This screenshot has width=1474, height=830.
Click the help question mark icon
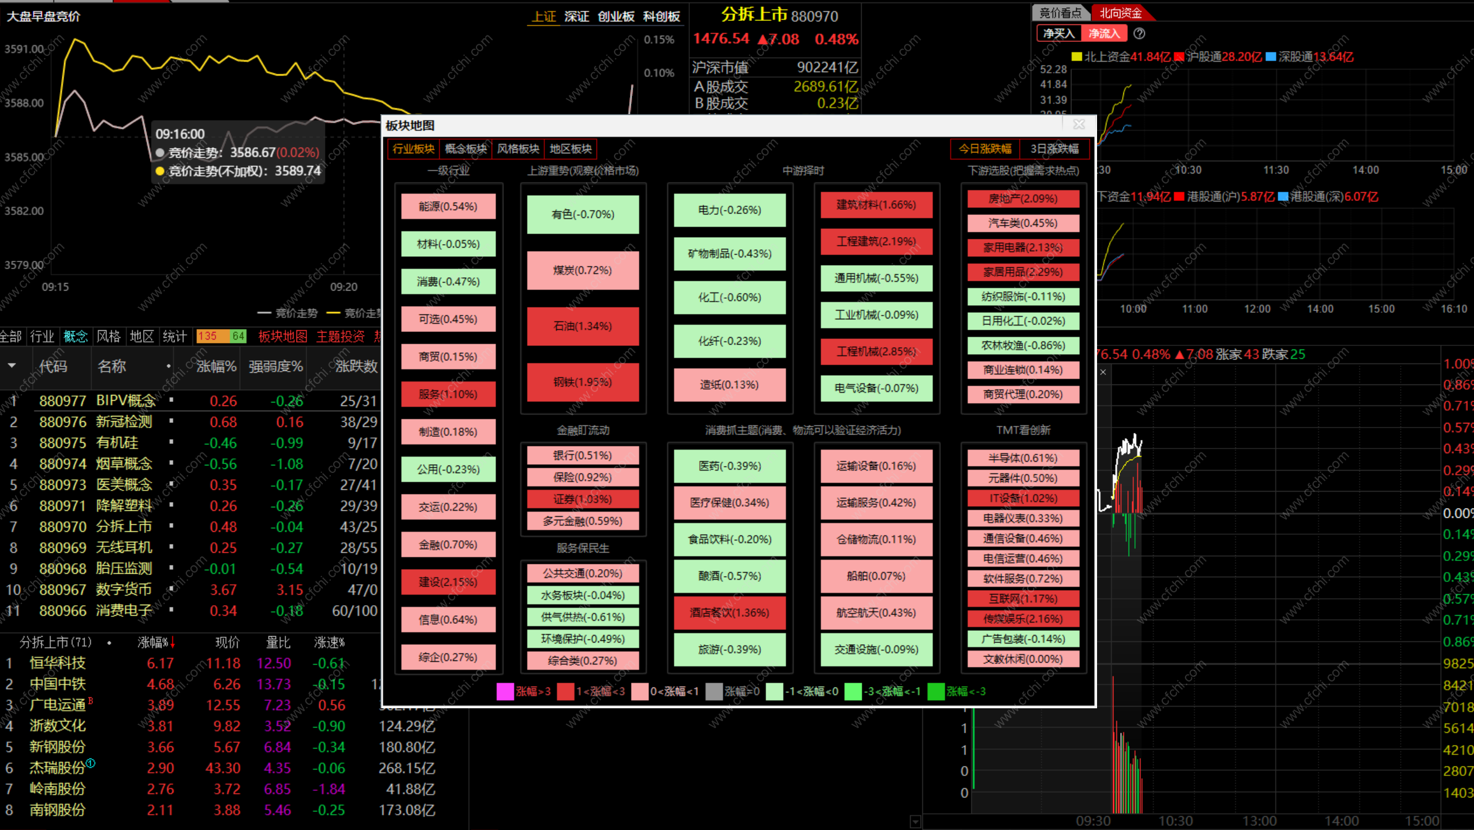coord(1139,34)
